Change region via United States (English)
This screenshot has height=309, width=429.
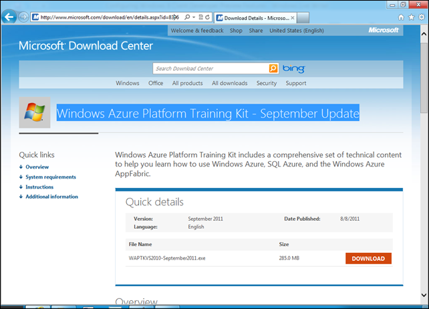[297, 31]
